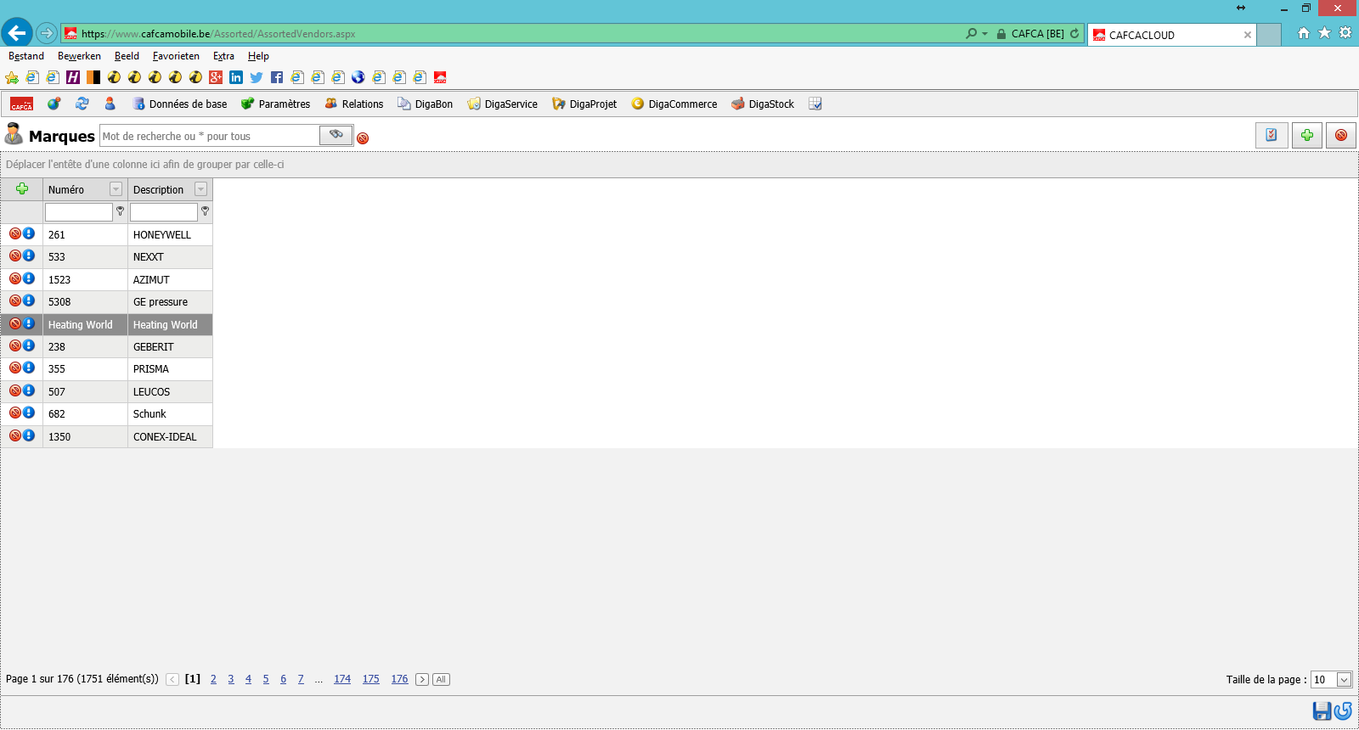Click the red delete icon for CONEX-IDEAL
Viewport: 1359px width, 730px height.
click(15, 435)
